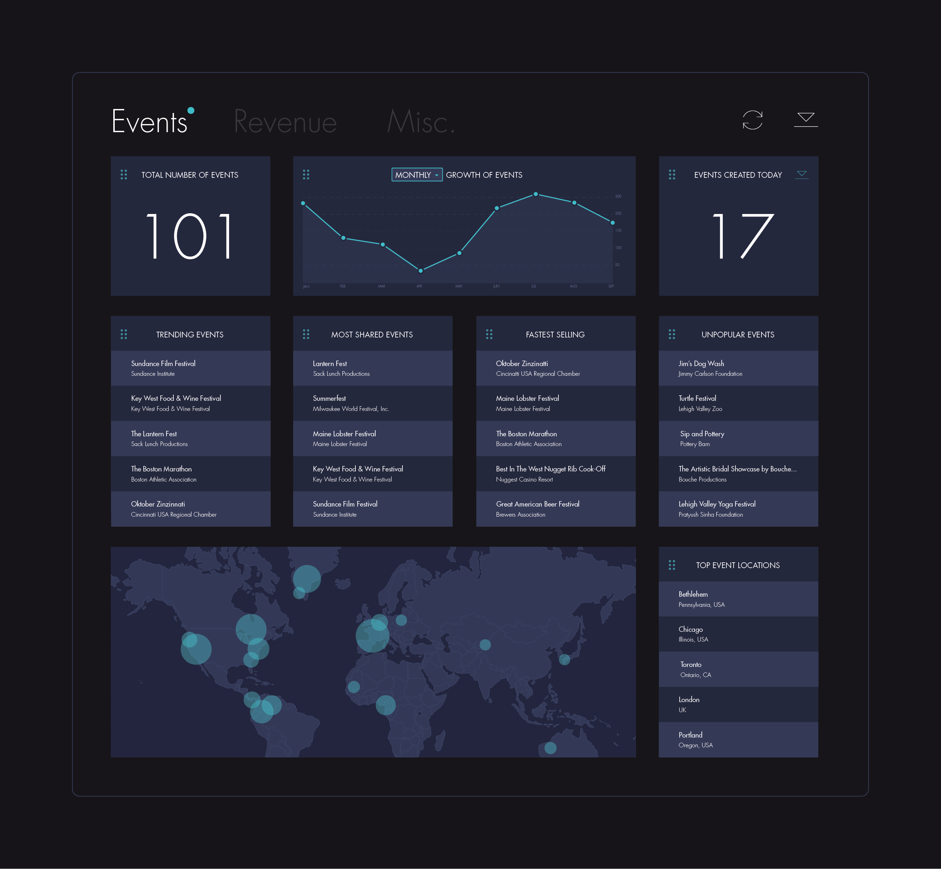
Task: Switch to the Revenue tab
Action: click(286, 121)
